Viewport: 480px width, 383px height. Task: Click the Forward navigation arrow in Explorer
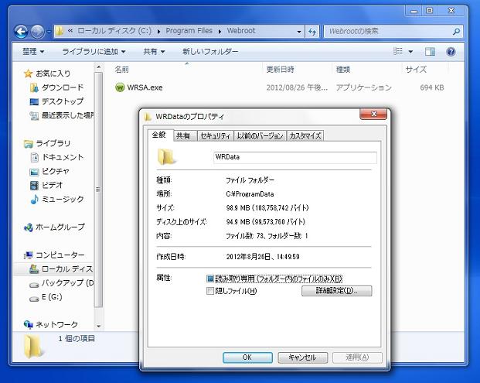(x=37, y=31)
